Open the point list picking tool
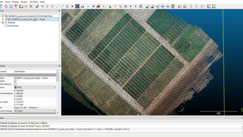The height and width of the screenshot is (137, 243). click(x=11, y=6)
